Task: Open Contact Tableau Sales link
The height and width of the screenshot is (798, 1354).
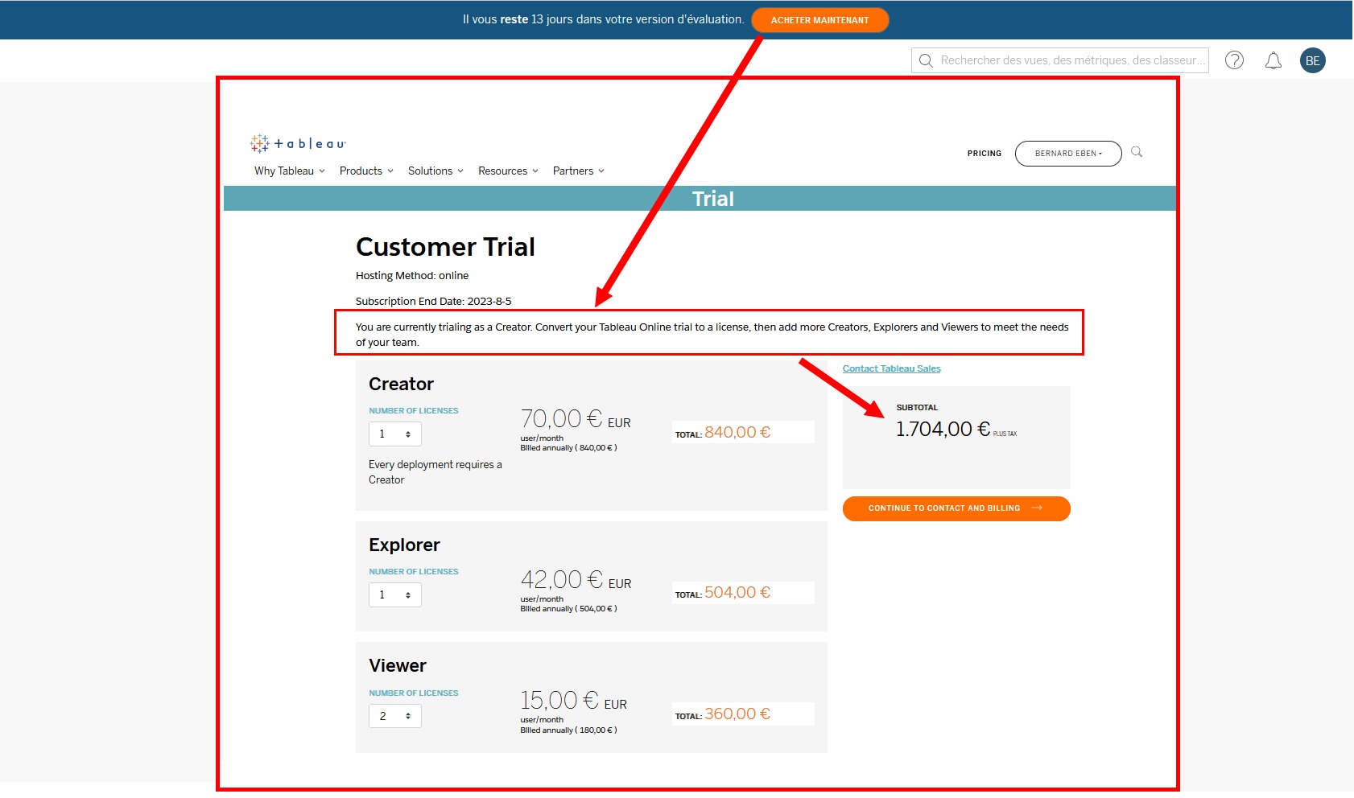Action: (x=891, y=368)
